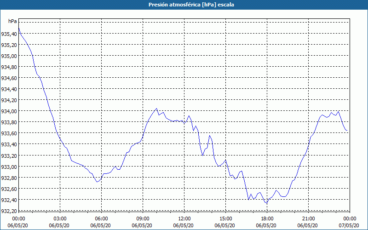This screenshot has width=368, height=230.
Task: Click the 935,40 y-axis value
Action: click(x=9, y=34)
